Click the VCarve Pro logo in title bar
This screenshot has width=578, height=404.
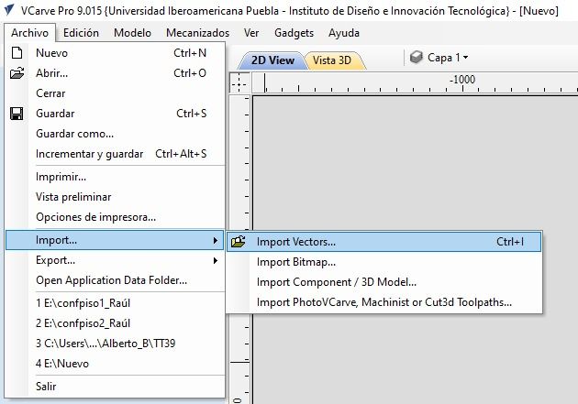point(8,10)
